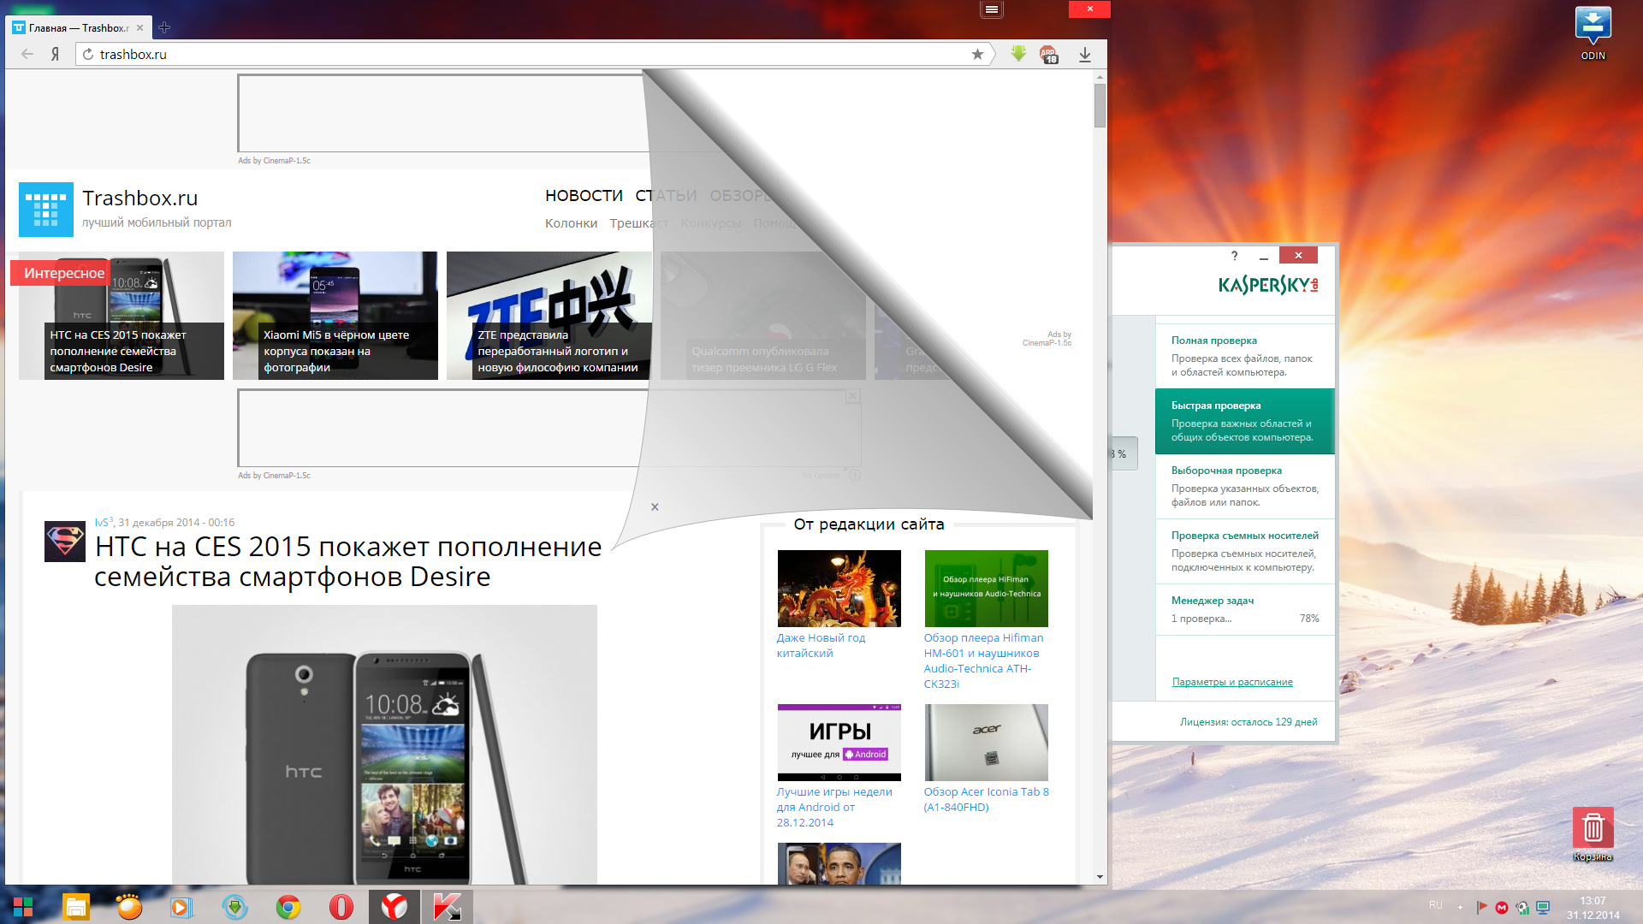Open the browser downloads arrow
1643x924 pixels.
(1084, 55)
